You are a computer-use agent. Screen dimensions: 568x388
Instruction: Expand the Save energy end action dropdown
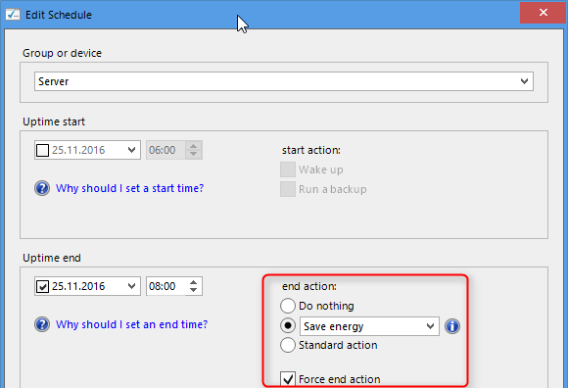coord(369,326)
